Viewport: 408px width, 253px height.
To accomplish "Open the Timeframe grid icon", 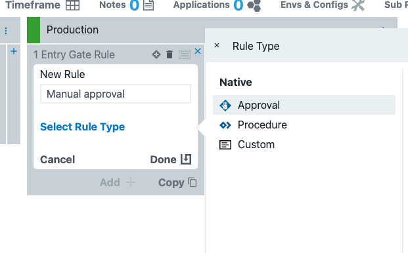I will (x=72, y=5).
